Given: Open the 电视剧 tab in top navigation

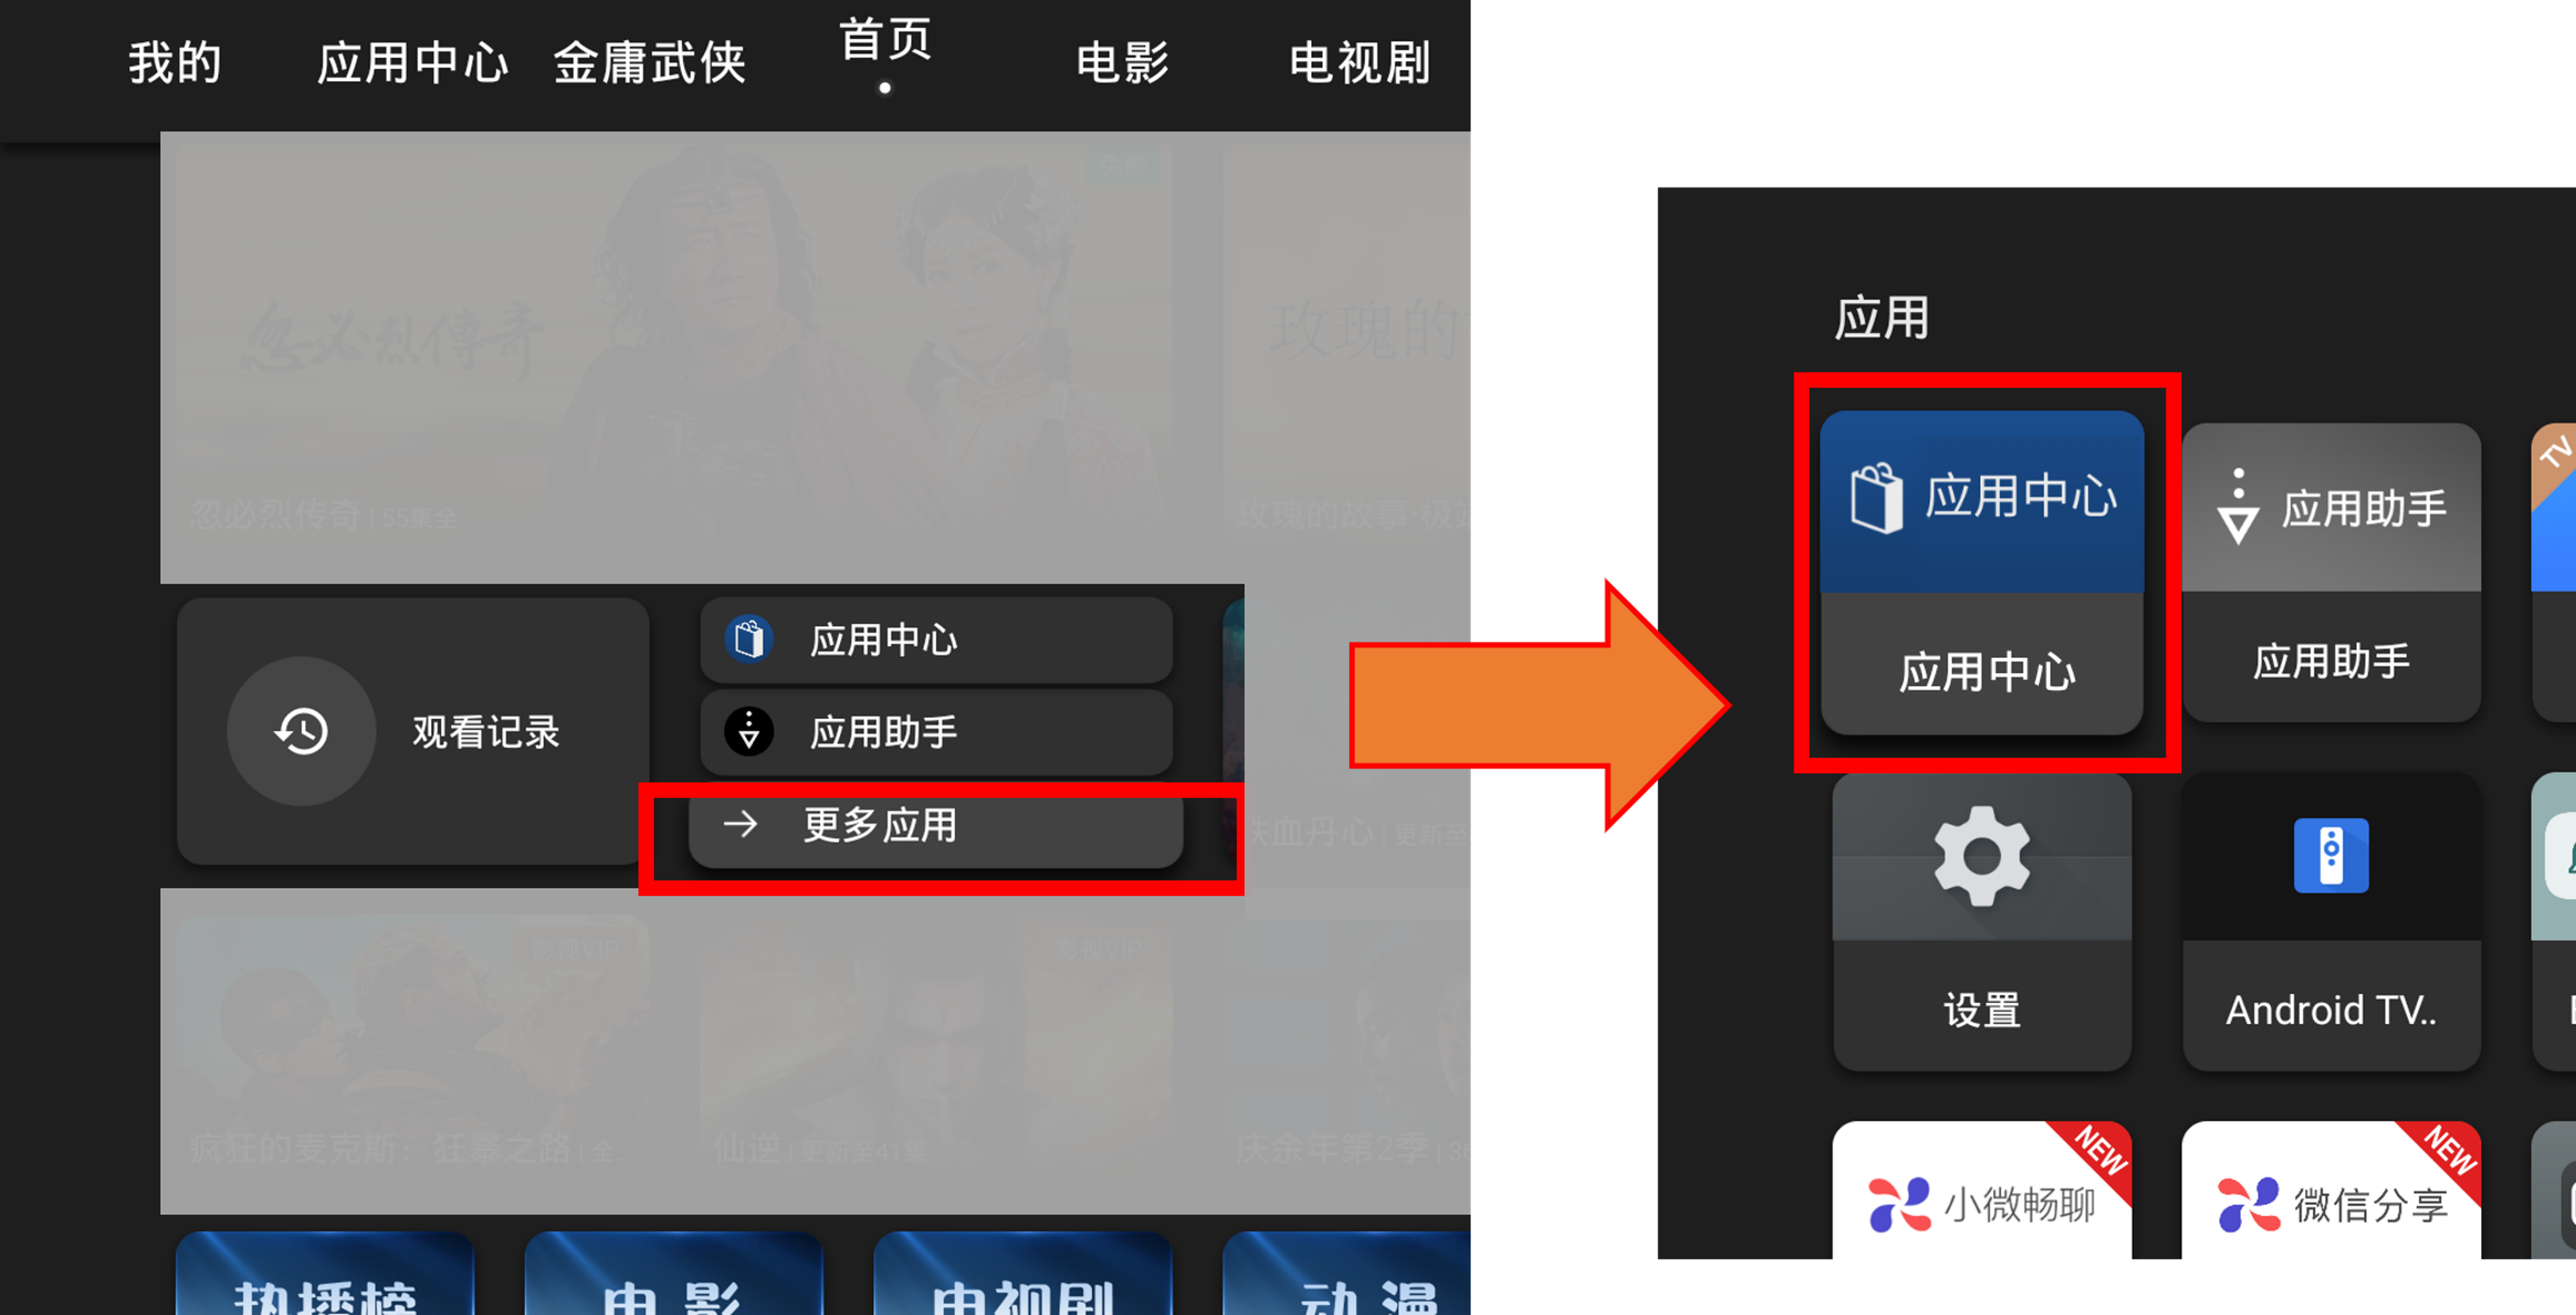Looking at the screenshot, I should click(1360, 63).
